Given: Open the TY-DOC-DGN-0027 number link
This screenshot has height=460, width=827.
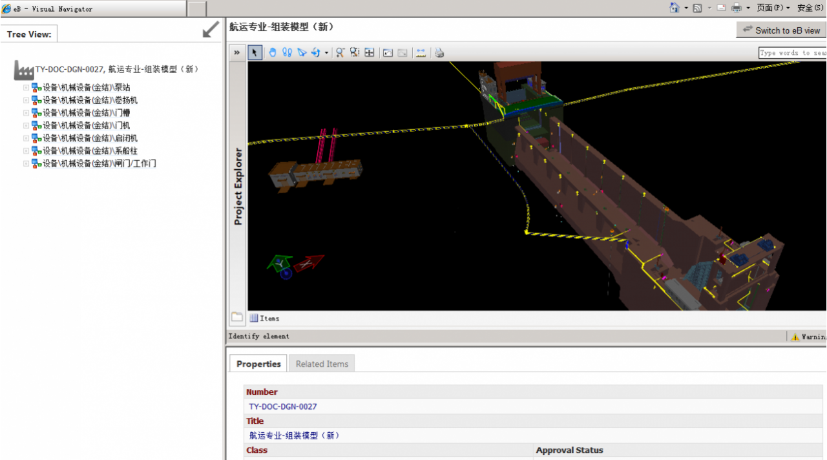Looking at the screenshot, I should pyautogui.click(x=283, y=406).
